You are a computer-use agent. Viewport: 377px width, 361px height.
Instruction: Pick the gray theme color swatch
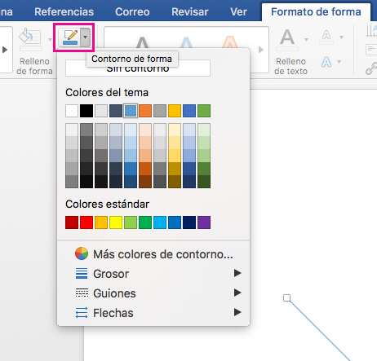click(x=160, y=111)
